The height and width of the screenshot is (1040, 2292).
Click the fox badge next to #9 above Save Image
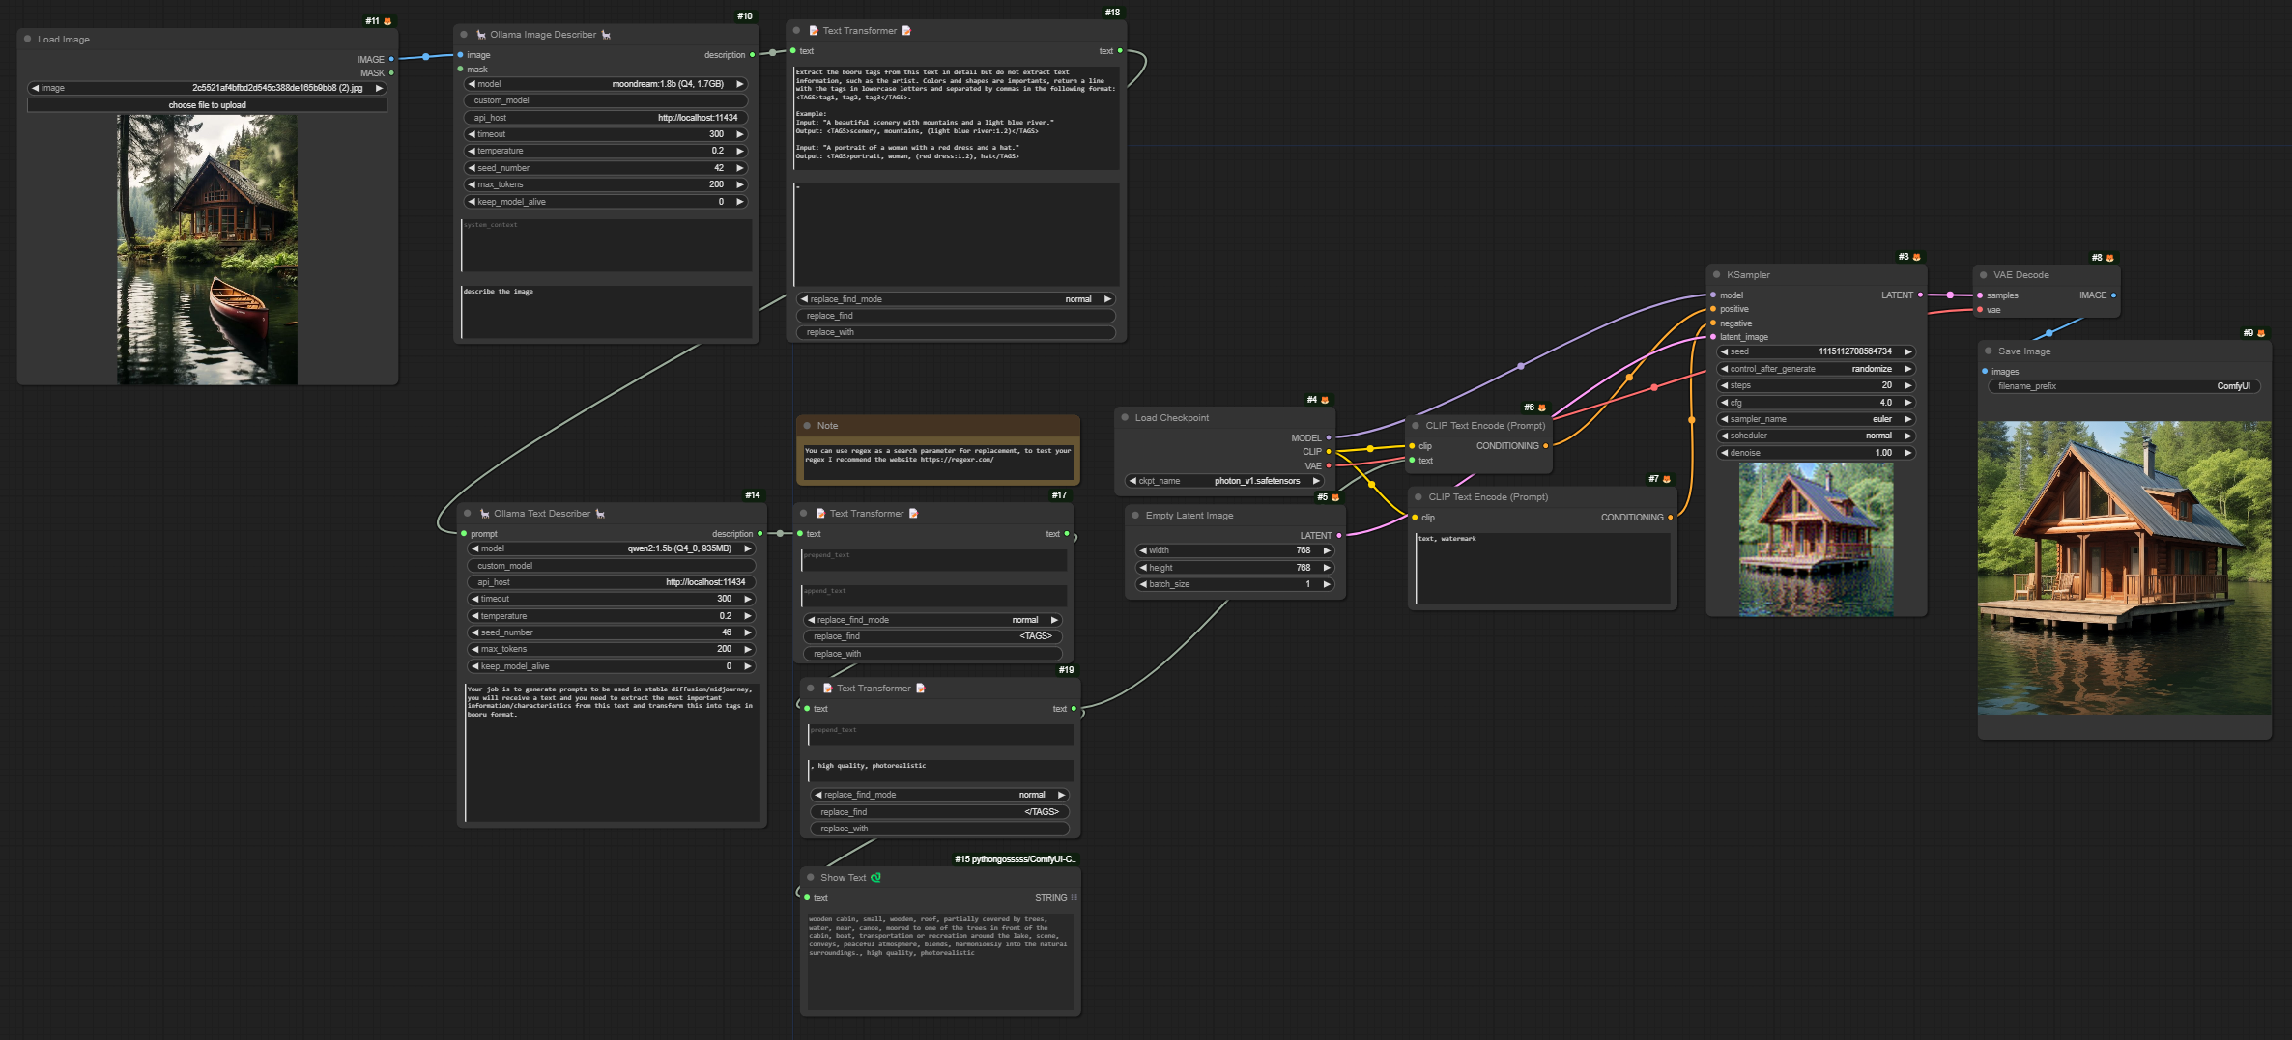[x=2260, y=333]
